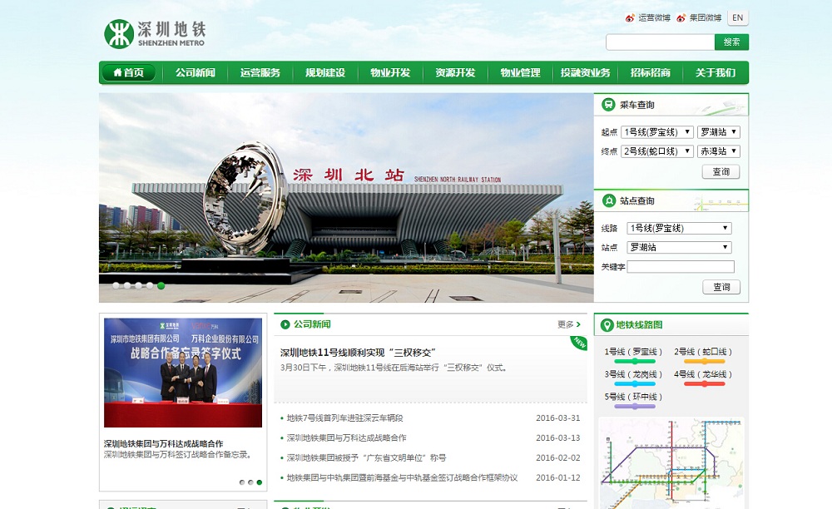Click 查询 button under 乘车查询

click(x=721, y=172)
